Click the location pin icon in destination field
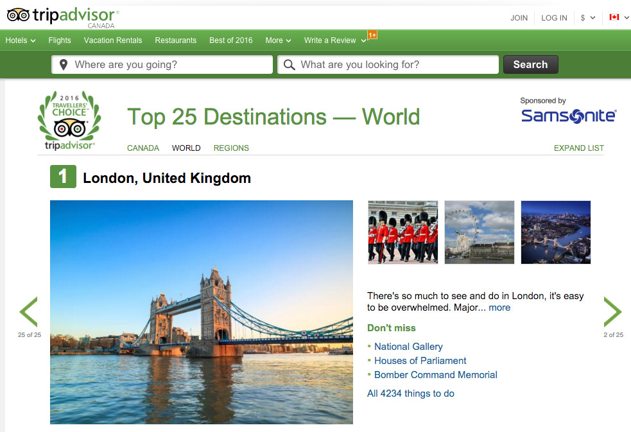The width and height of the screenshot is (631, 432). (x=63, y=65)
